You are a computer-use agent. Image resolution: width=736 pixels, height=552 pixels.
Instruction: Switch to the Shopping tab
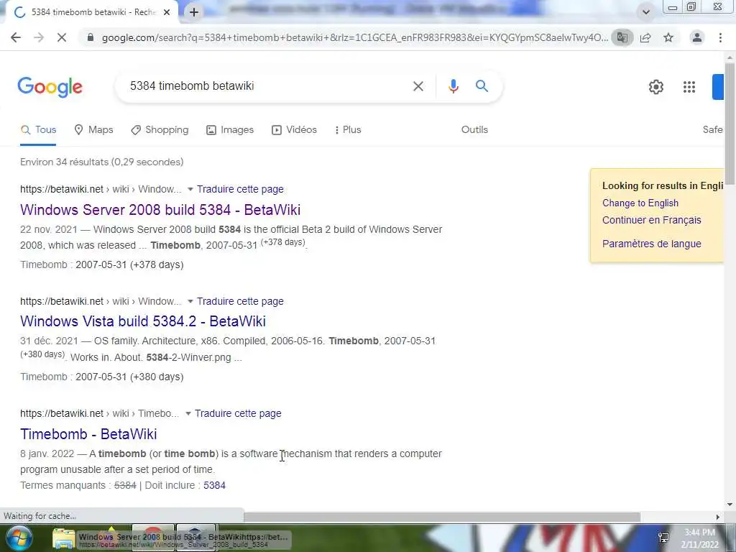(160, 130)
